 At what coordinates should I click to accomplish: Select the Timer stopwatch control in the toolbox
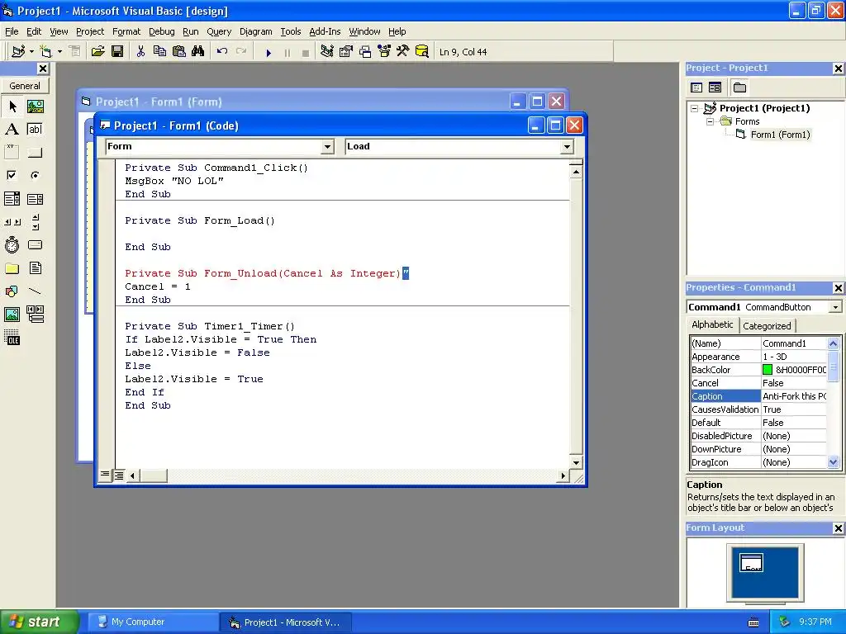click(x=12, y=244)
